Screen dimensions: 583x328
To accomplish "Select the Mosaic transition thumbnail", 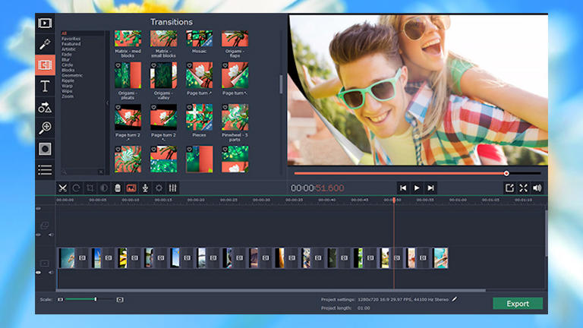I will click(x=200, y=39).
